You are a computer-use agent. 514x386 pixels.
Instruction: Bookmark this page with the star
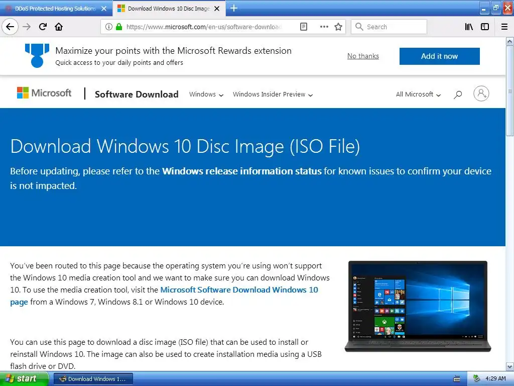coord(338,27)
